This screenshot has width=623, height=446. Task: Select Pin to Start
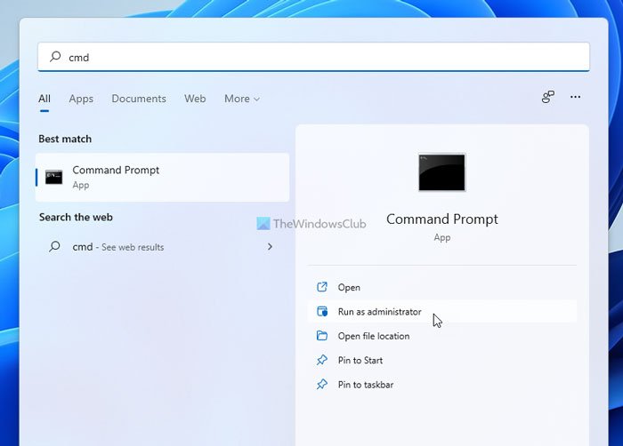coord(441,361)
